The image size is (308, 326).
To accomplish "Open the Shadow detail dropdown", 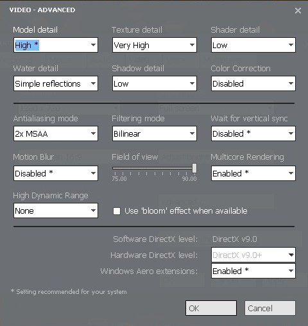I will click(x=155, y=83).
